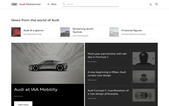Open the hamburger menu icon
This screenshot has width=169, height=106.
pos(48,4)
